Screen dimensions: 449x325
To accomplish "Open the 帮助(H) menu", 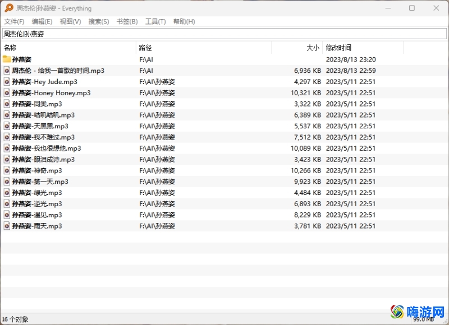I will coord(184,21).
